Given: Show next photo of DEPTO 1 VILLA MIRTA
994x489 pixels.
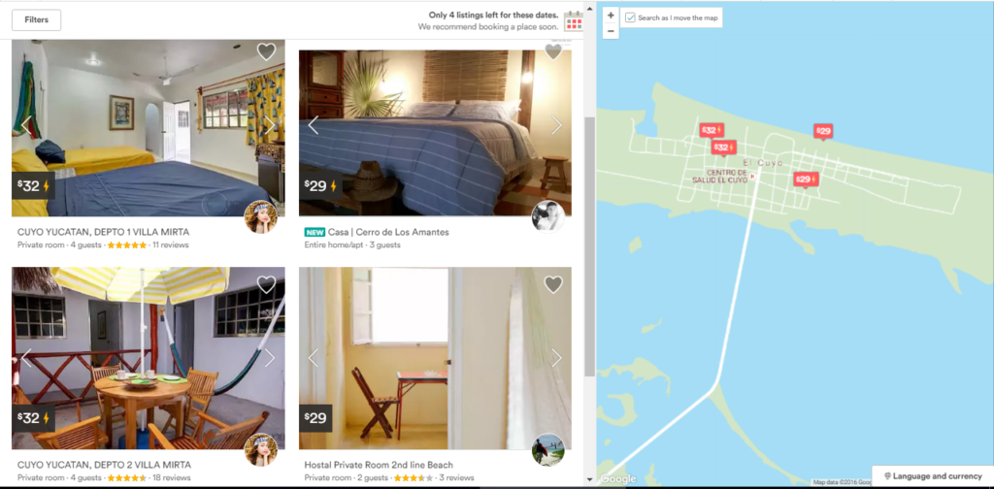Looking at the screenshot, I should coord(270,125).
